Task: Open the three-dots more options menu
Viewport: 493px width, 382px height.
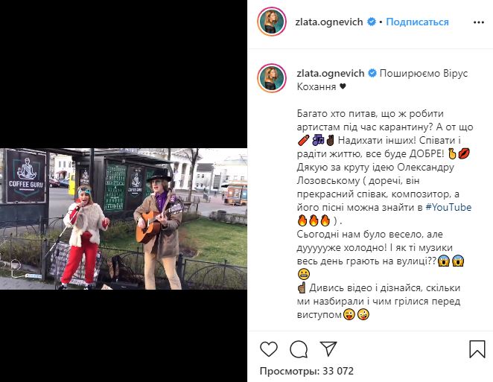Action: 479,22
